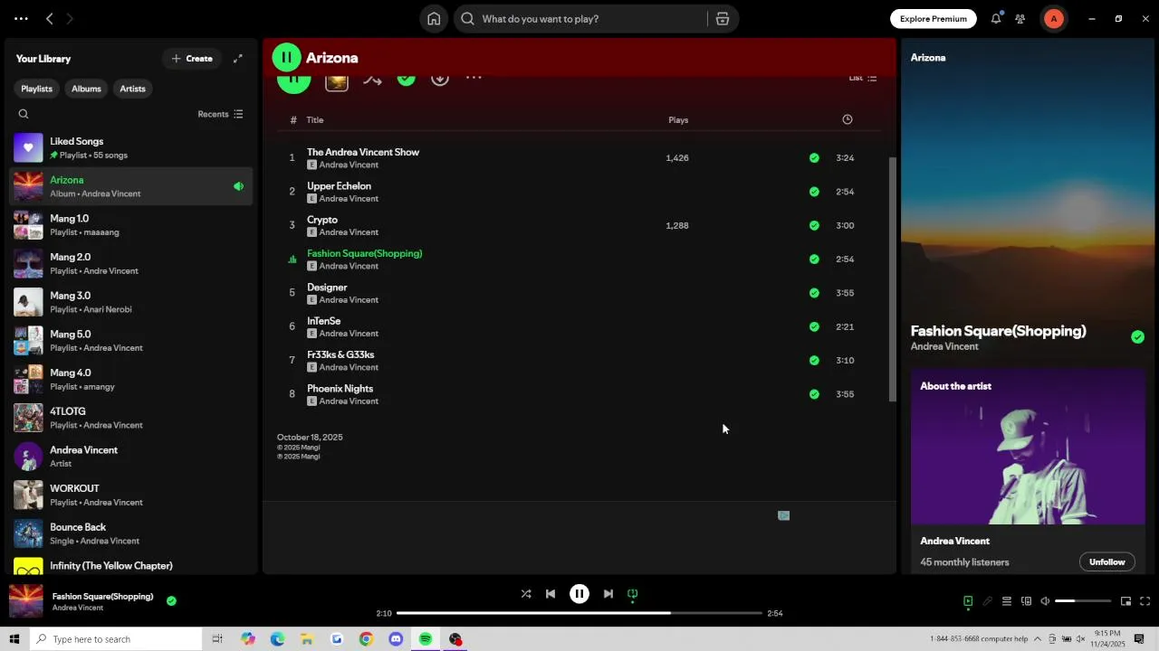Image resolution: width=1159 pixels, height=651 pixels.
Task: Click the now-playing speaker icon on Arizona
Action: coord(238,186)
